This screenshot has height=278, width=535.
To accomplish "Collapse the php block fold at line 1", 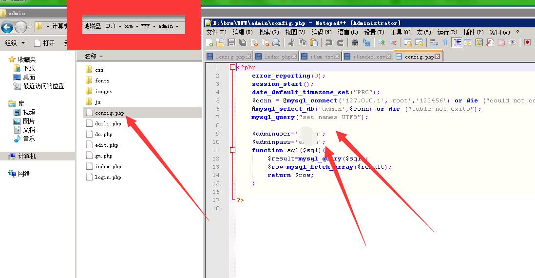I will point(232,67).
